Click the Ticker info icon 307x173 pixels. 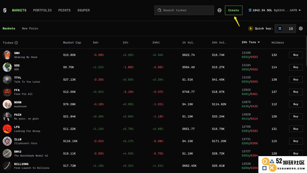point(16,43)
